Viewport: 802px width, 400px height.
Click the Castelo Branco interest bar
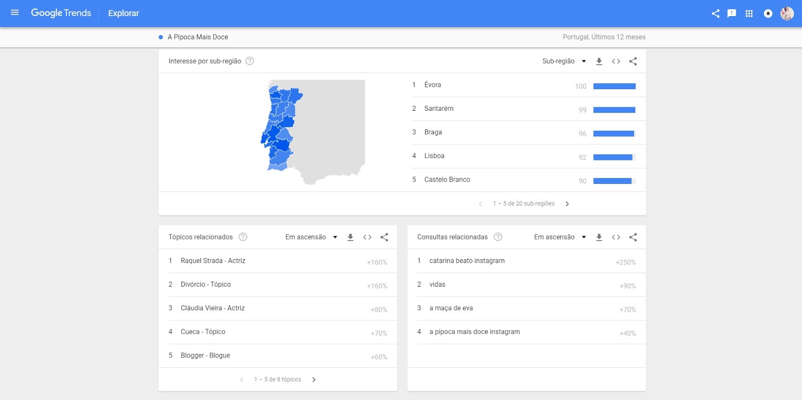point(615,181)
